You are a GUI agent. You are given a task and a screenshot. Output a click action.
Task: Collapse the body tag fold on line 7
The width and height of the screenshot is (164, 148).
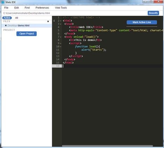coord(61,37)
